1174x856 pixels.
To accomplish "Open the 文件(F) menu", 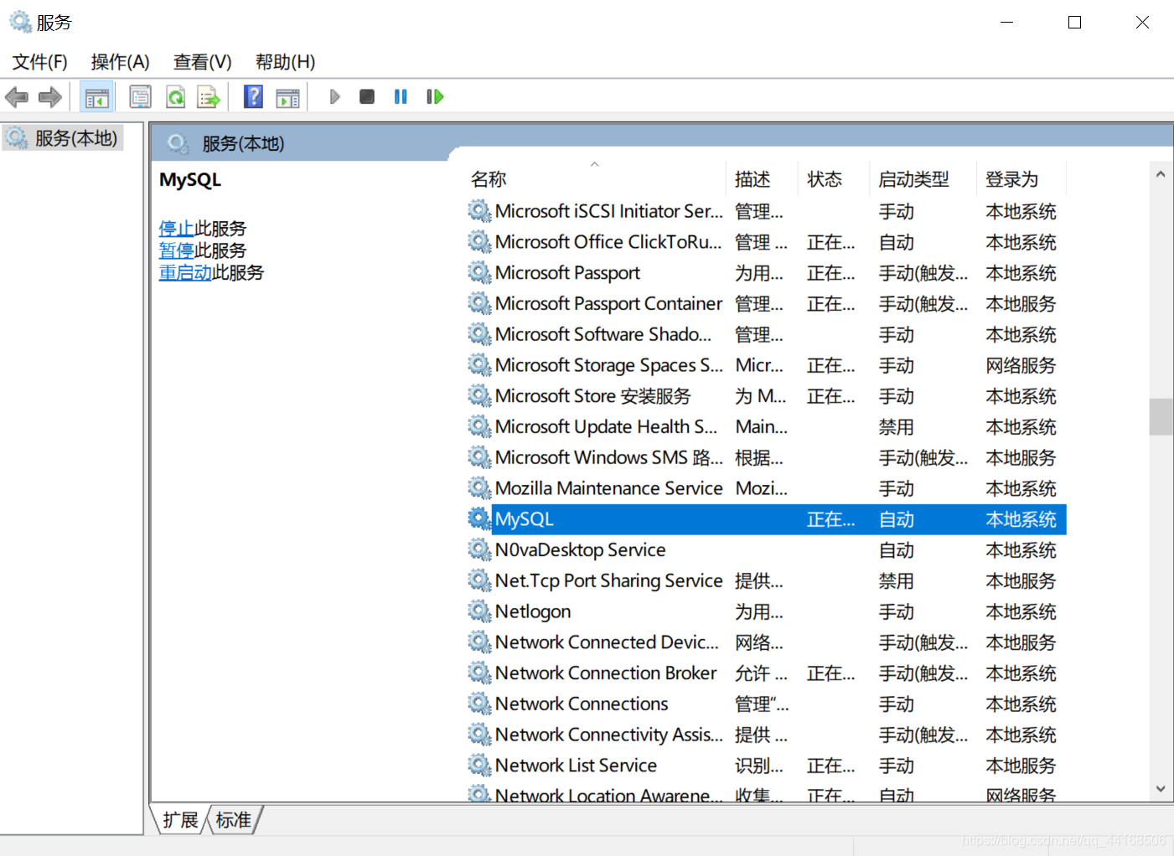I will pyautogui.click(x=38, y=62).
